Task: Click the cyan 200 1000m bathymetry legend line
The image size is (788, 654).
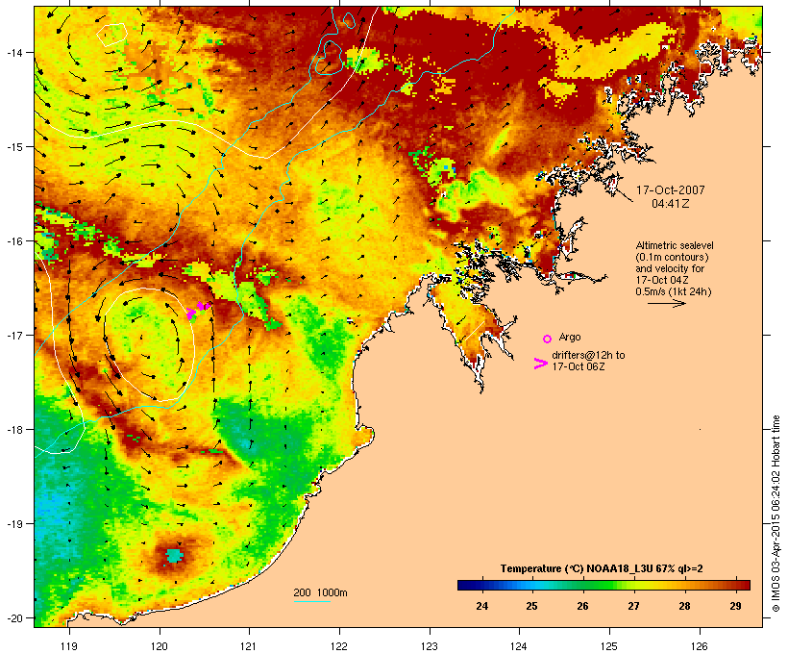Action: pos(311,601)
